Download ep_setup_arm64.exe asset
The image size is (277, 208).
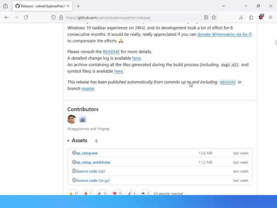[x=93, y=162]
